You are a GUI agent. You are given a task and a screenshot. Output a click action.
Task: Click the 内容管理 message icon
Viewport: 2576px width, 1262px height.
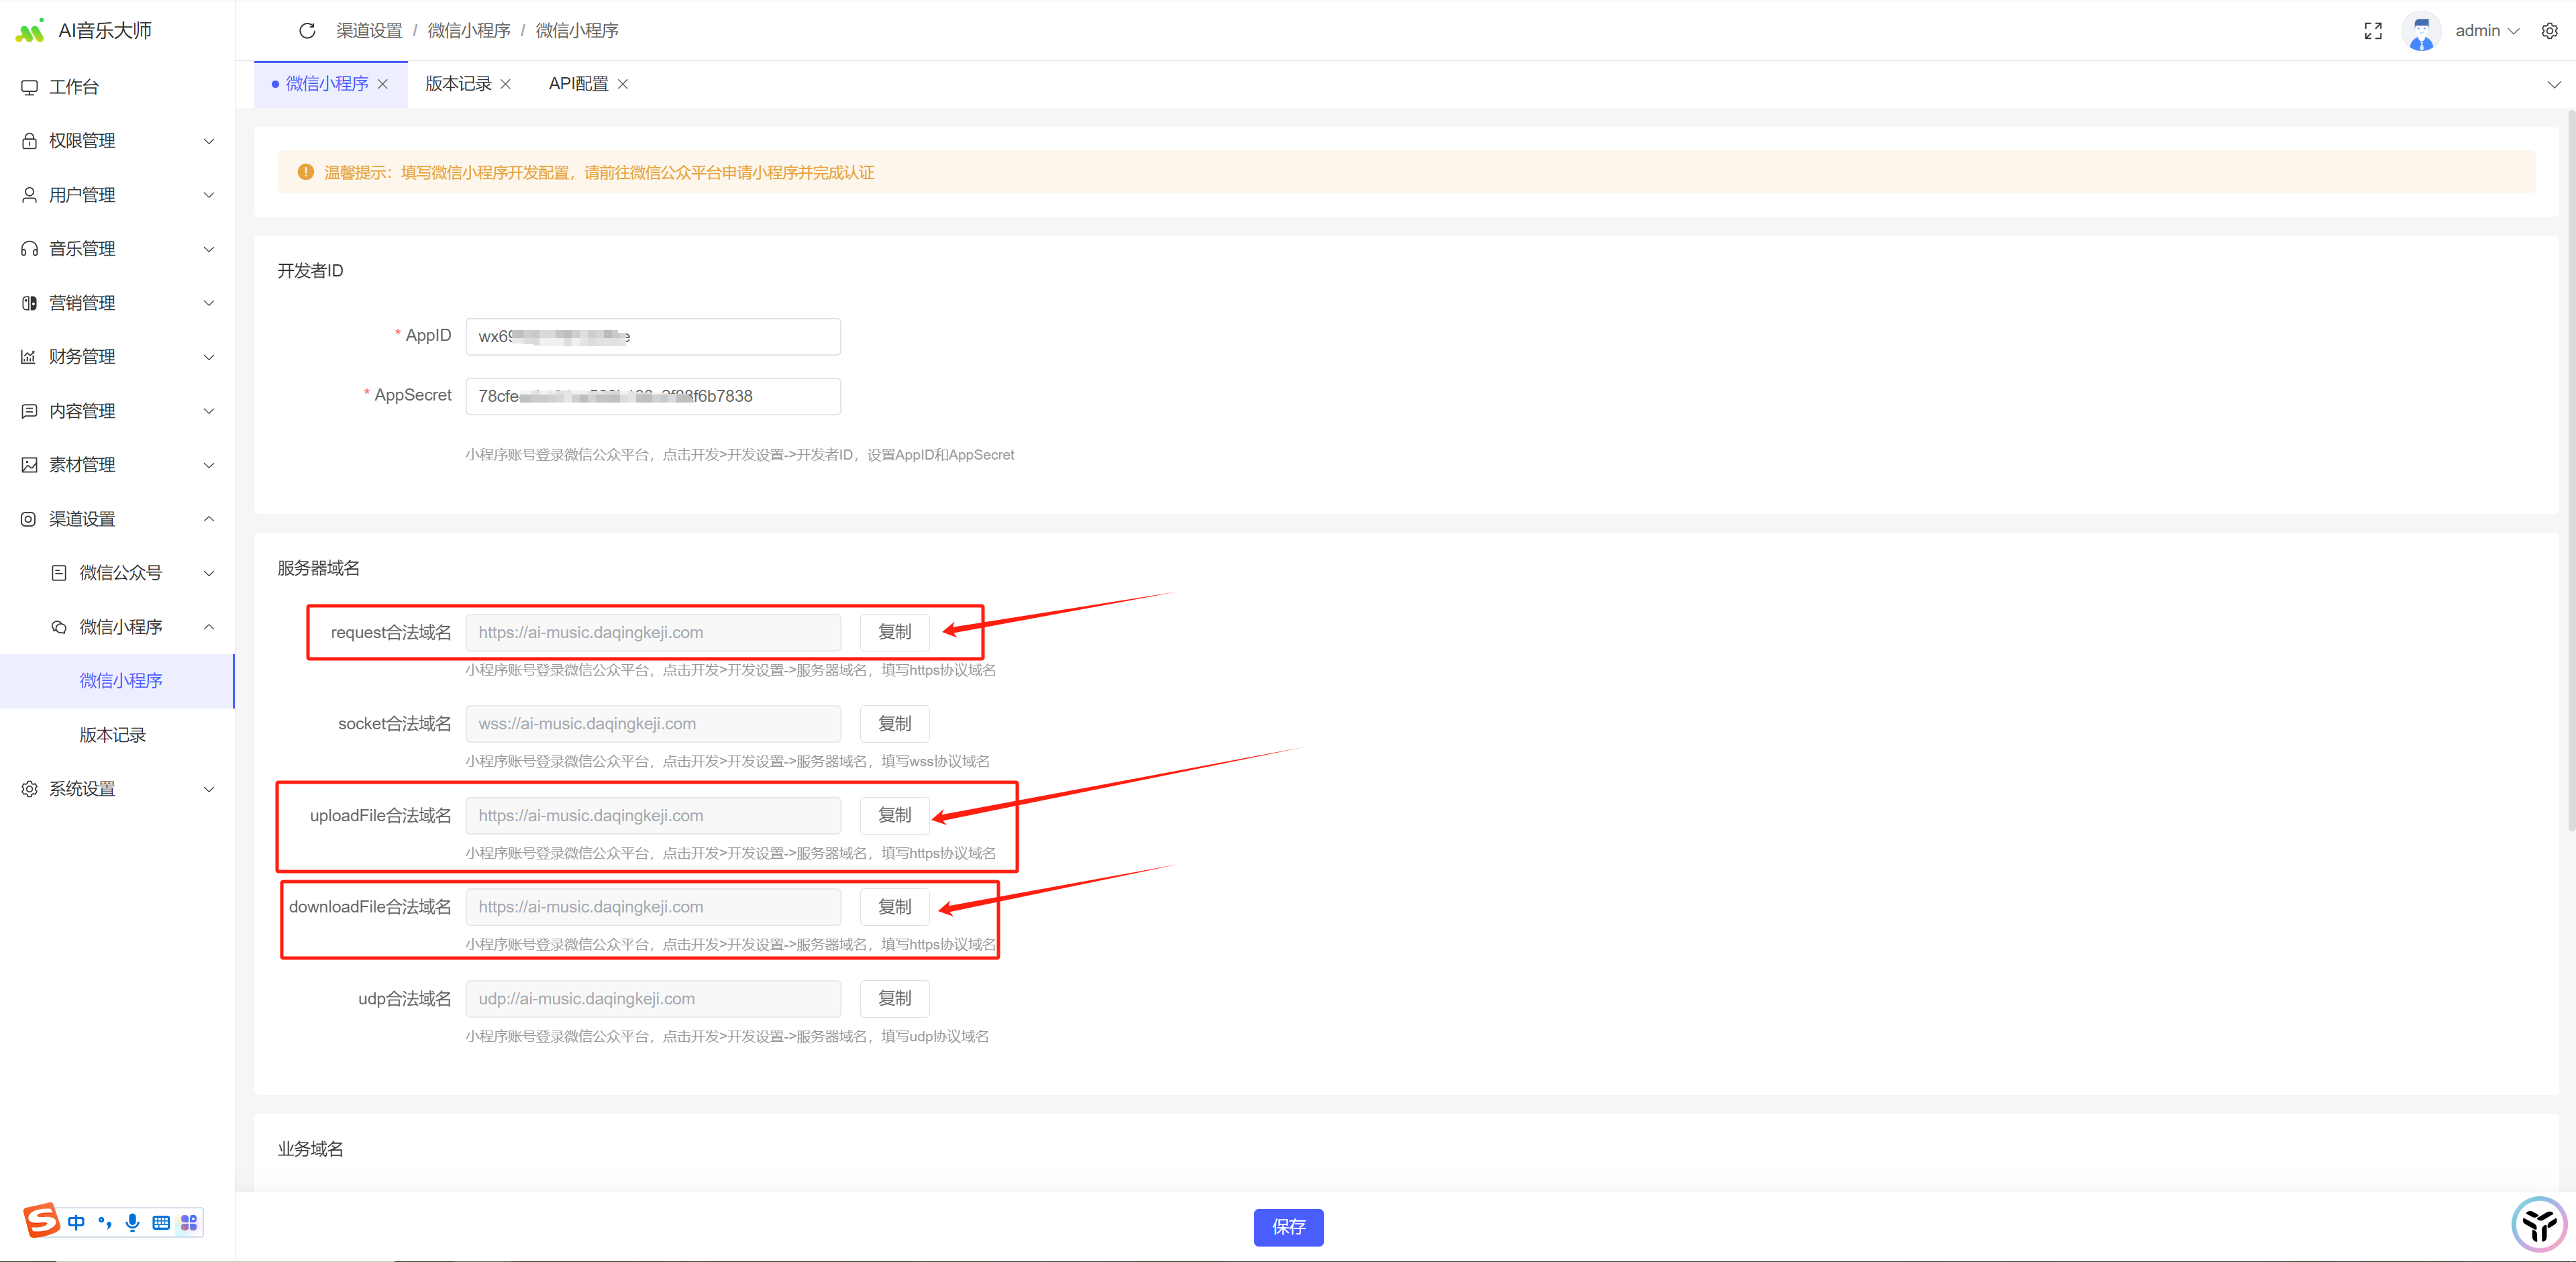tap(29, 411)
